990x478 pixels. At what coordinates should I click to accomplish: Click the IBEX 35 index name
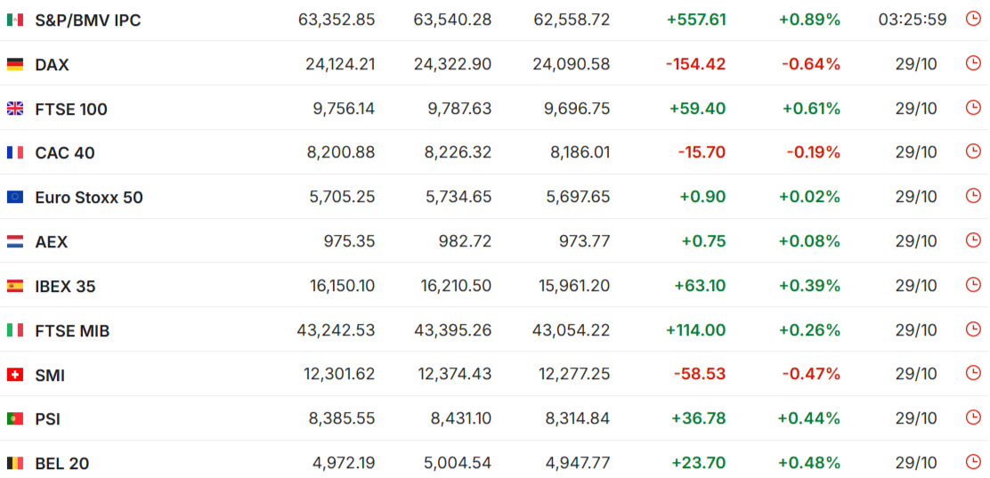tap(65, 286)
